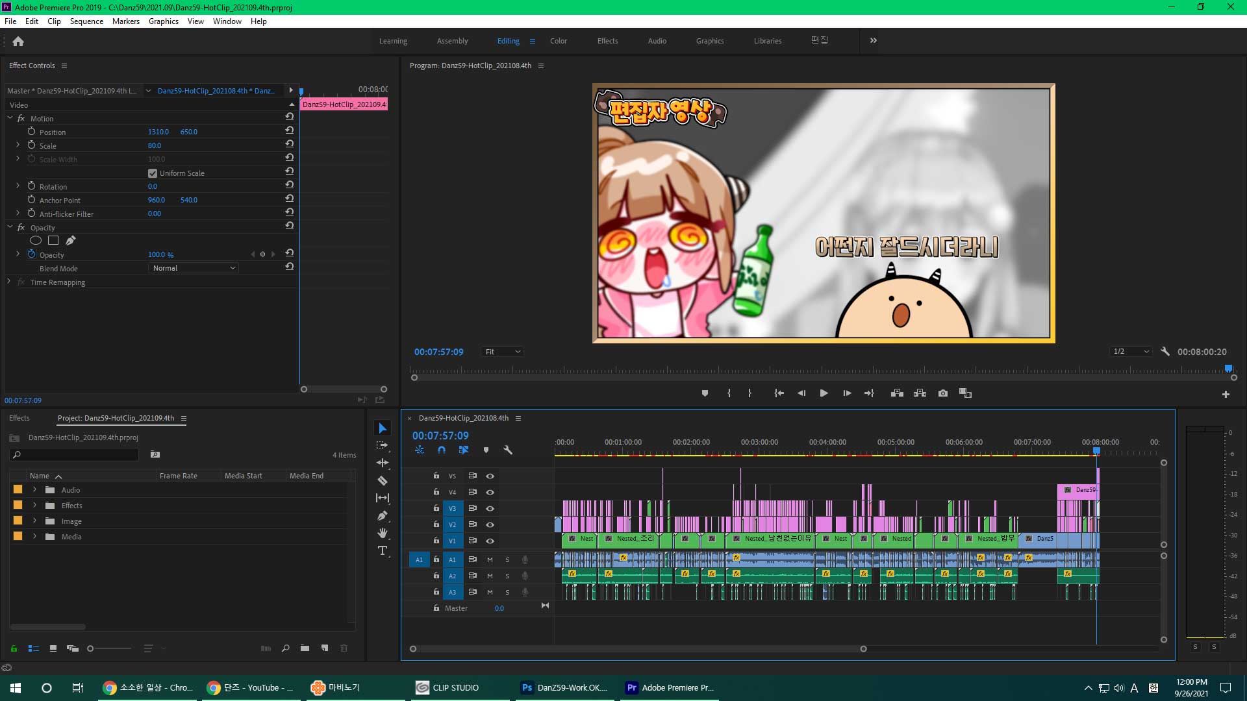
Task: Solo audio track A2
Action: (x=507, y=576)
